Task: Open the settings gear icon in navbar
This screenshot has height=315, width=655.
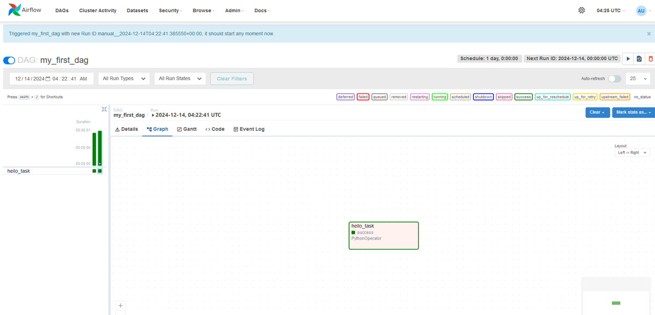Action: pyautogui.click(x=581, y=10)
